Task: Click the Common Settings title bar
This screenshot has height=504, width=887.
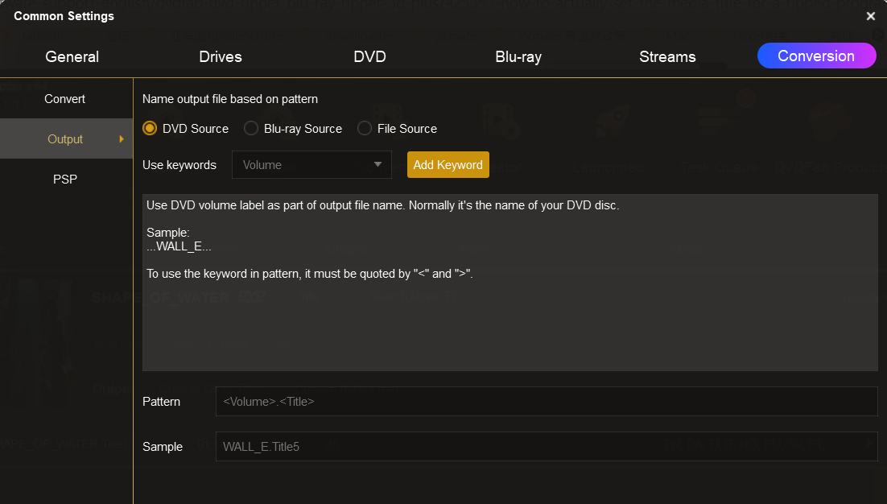Action: (402, 16)
